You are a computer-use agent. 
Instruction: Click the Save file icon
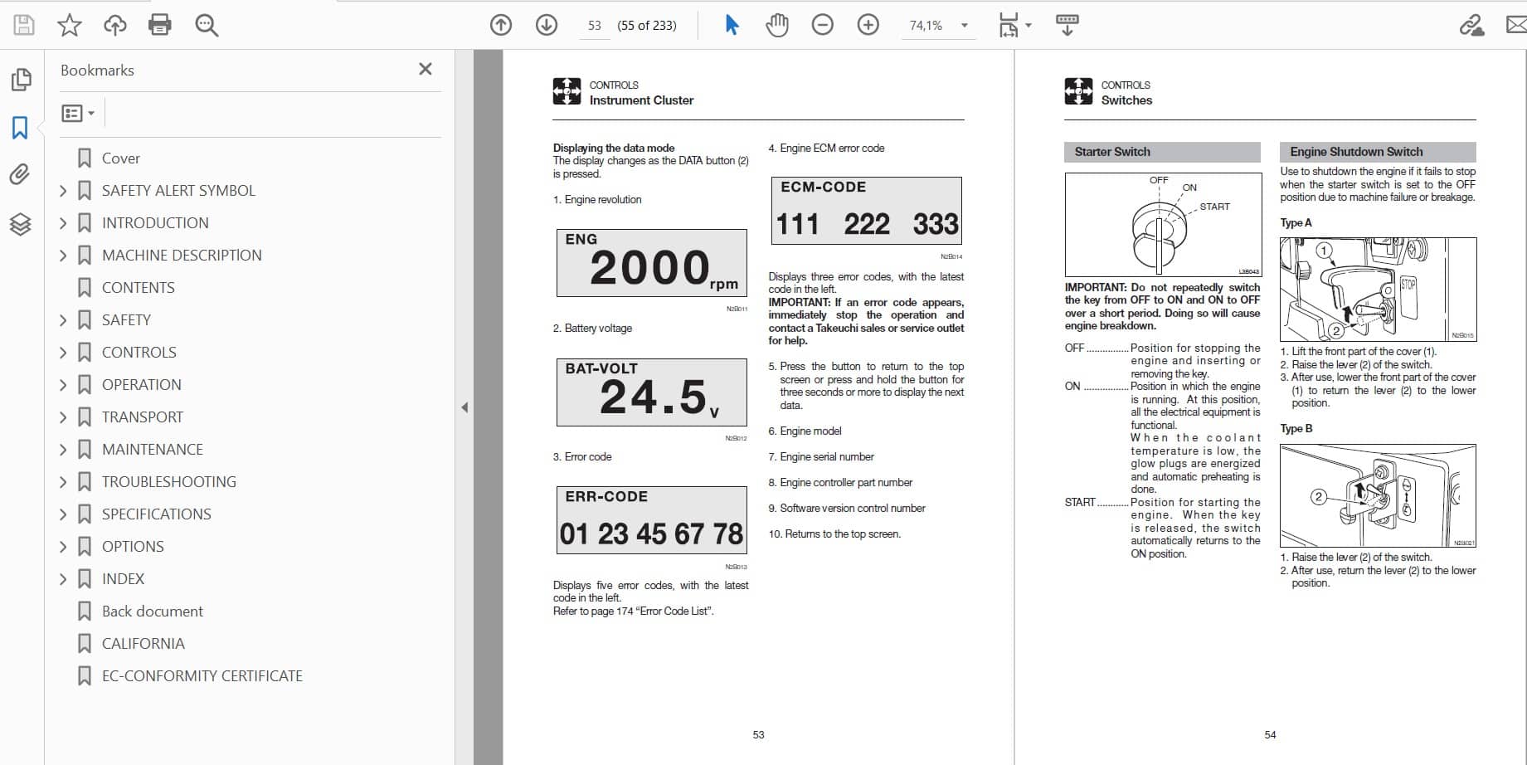24,25
